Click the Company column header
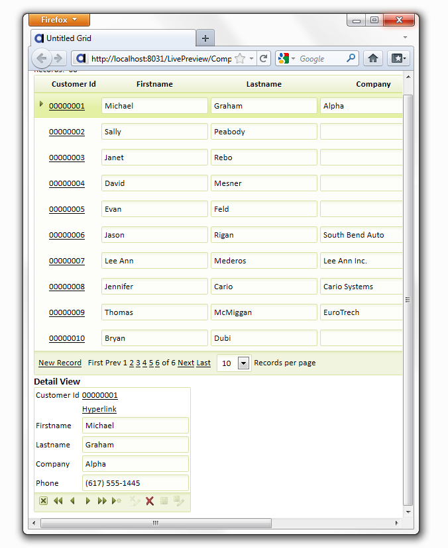 (374, 84)
